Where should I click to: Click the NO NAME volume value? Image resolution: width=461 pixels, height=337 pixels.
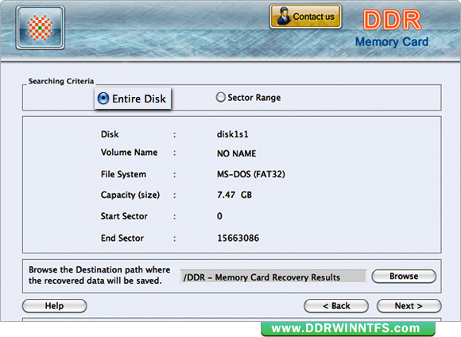[x=236, y=153]
